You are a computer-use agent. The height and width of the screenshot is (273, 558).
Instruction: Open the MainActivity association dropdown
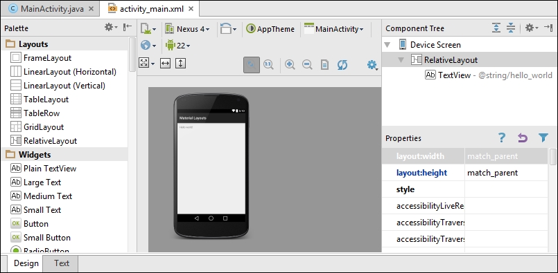[334, 29]
